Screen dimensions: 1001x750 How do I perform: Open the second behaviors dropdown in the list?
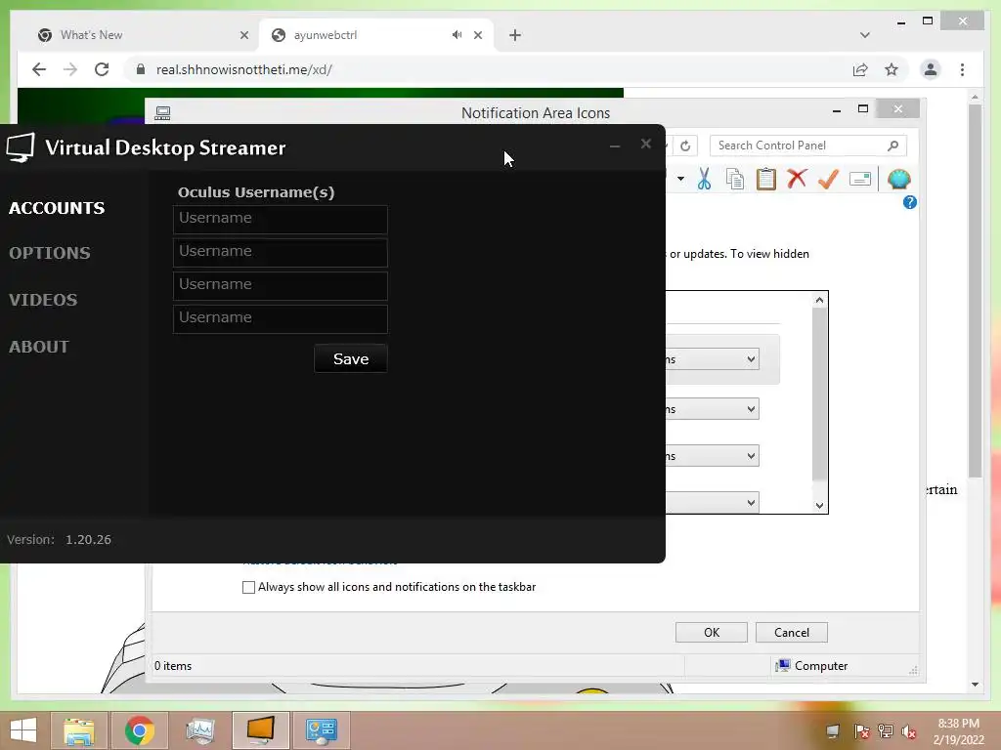712,409
